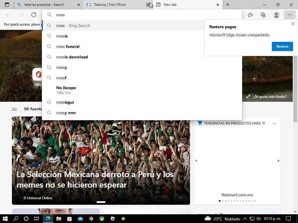Select the bare 'noesy' suggestion
Viewport: 298px width, 223px height.
pos(142,67)
